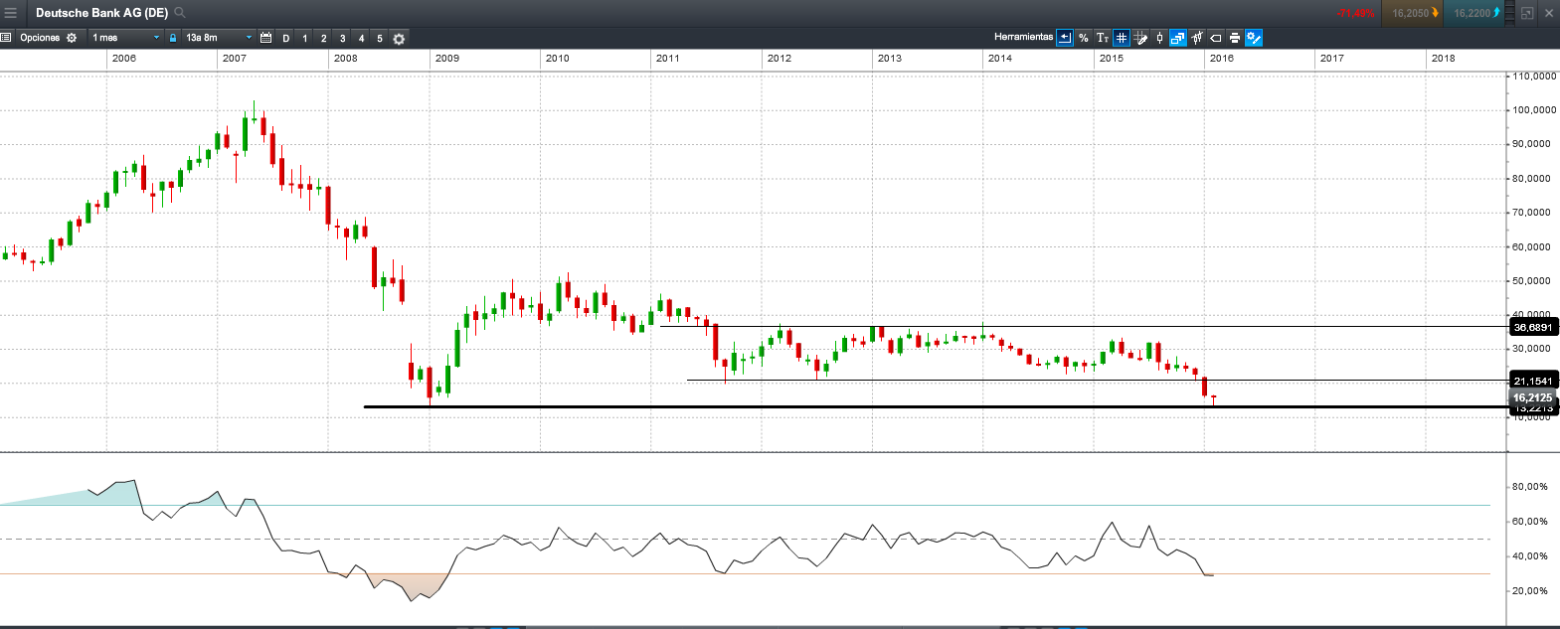Select the candlestick chart type icon
The image size is (1560, 629).
[1159, 38]
